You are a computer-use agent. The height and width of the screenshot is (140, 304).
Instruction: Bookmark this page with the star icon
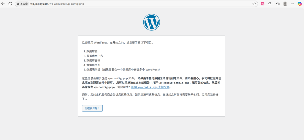coord(254,4)
